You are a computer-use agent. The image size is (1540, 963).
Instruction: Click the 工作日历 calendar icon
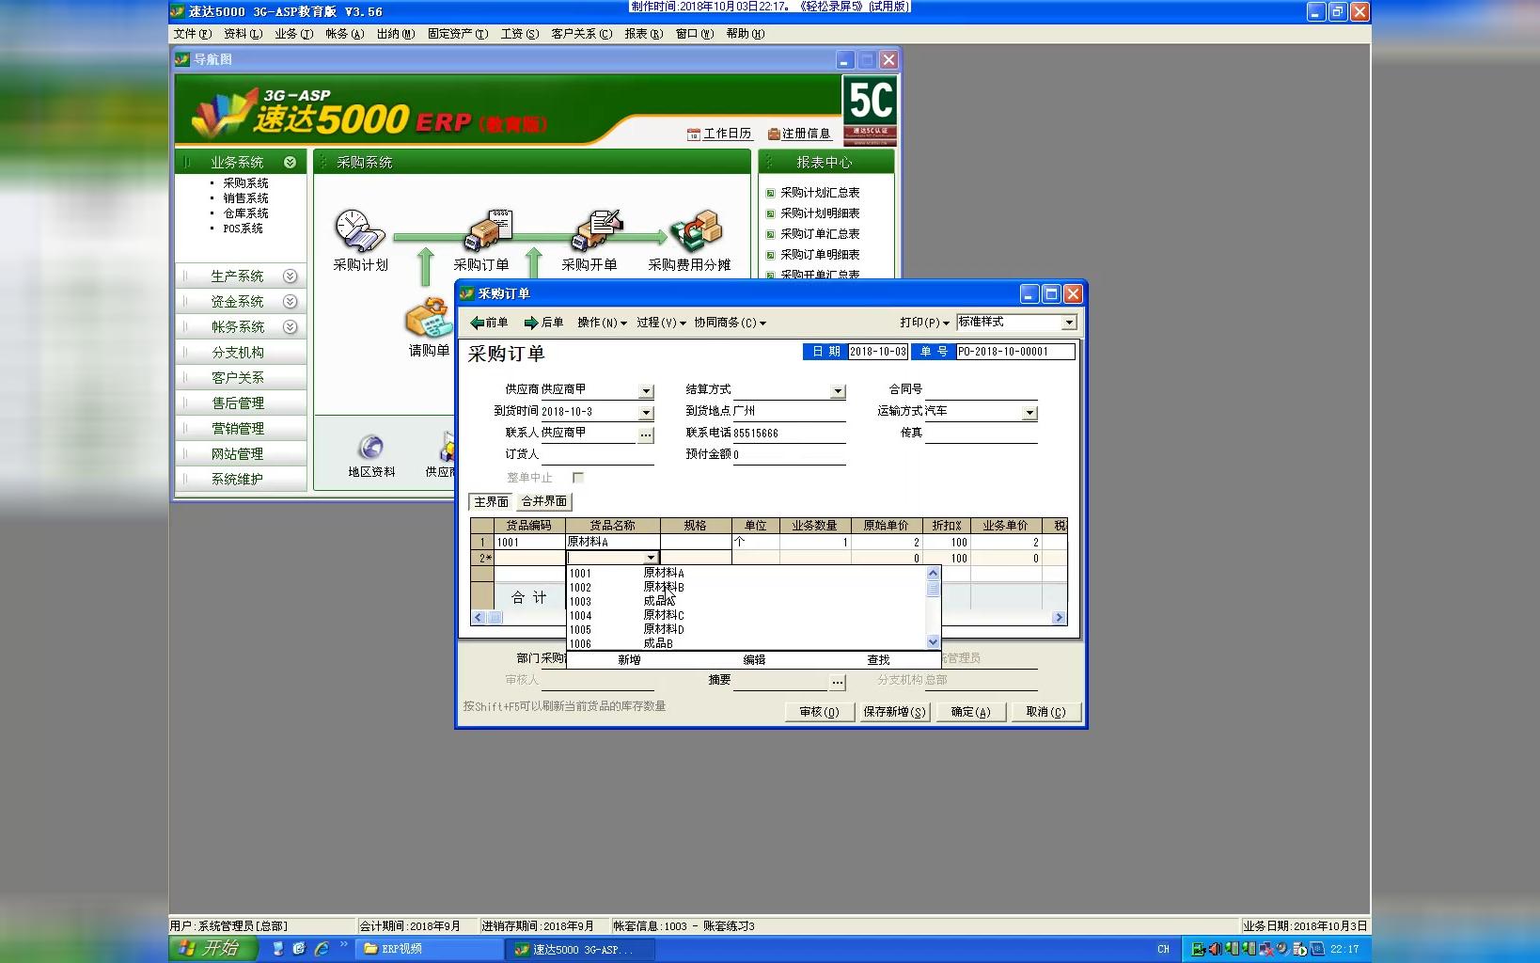[694, 134]
